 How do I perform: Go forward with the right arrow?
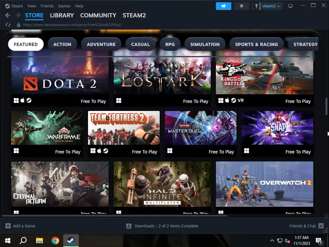(18, 15)
